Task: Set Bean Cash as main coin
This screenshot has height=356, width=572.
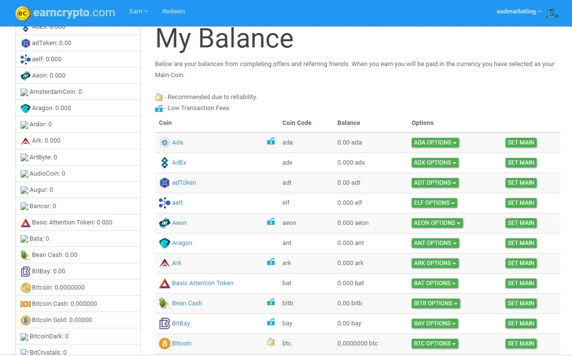Action: tap(521, 303)
